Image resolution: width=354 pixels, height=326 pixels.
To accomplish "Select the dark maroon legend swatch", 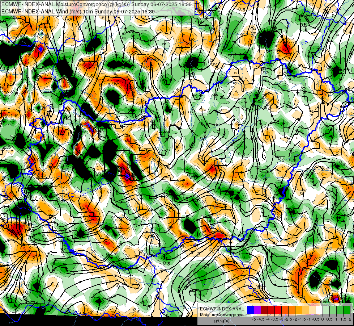I will tap(264, 310).
